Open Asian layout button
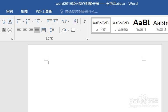The height and width of the screenshot is (112, 168). pos(64,21)
